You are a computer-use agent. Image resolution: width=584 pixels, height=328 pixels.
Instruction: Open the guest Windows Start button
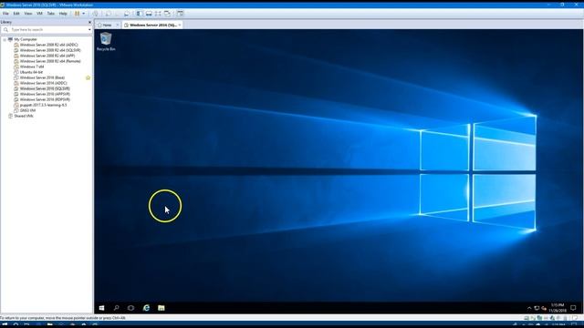(x=101, y=308)
